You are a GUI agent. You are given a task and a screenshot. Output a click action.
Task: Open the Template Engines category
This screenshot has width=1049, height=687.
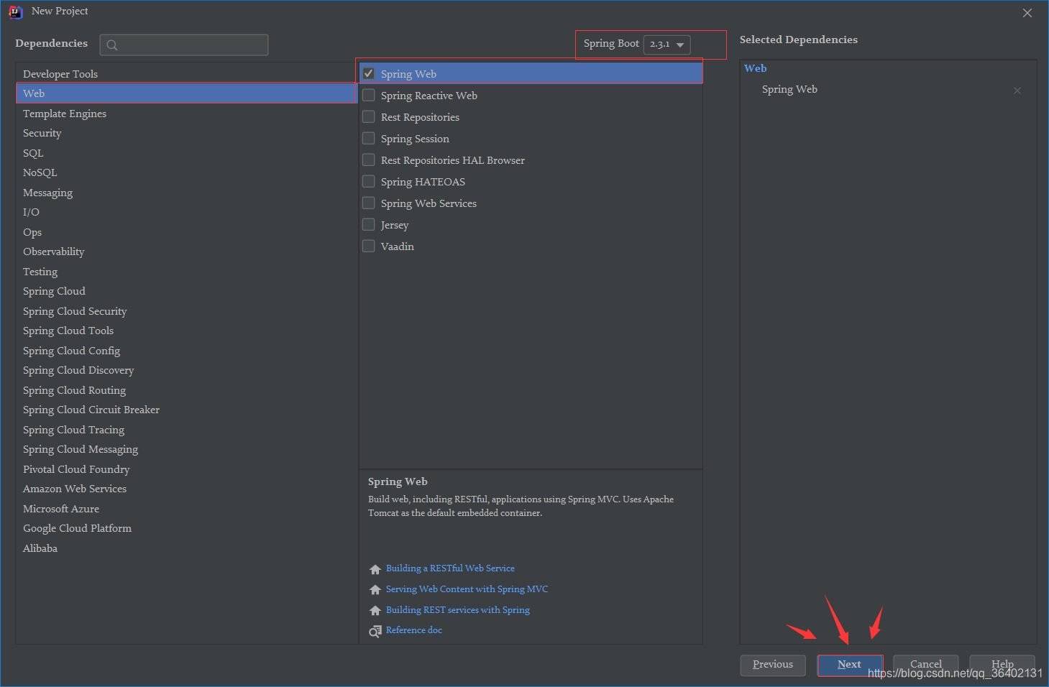click(186, 114)
